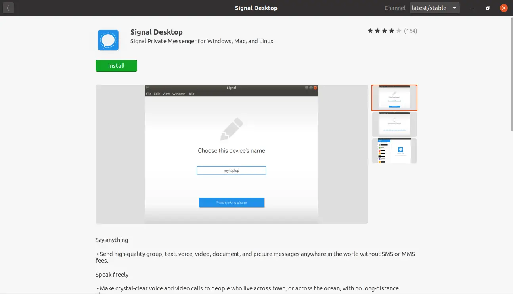Screen dimensions: 513x294
Task: Show the second screenshot thumbnail
Action: pos(394,124)
